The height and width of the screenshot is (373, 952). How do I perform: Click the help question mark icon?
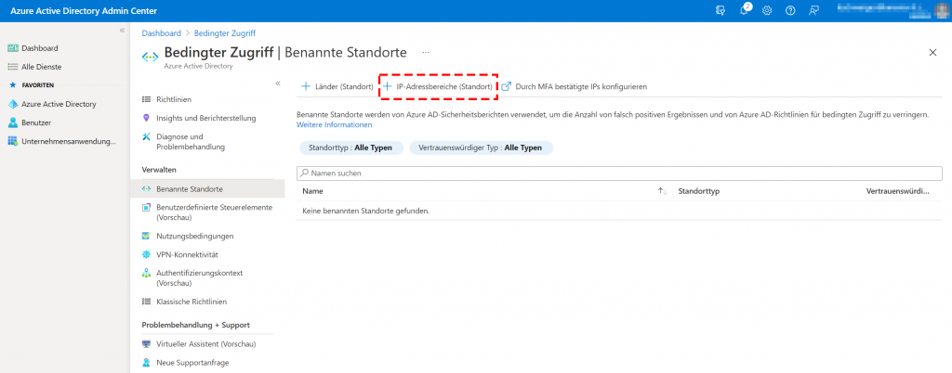[790, 10]
